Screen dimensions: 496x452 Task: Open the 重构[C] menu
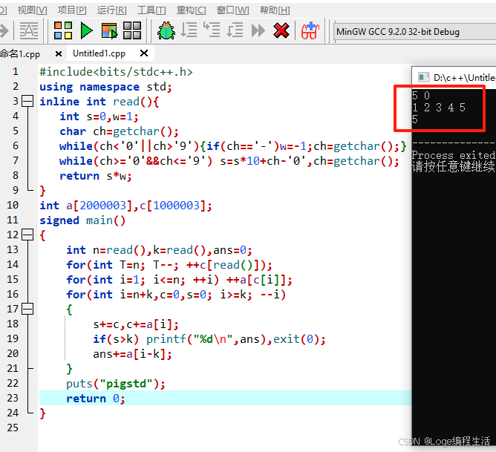[x=191, y=10]
